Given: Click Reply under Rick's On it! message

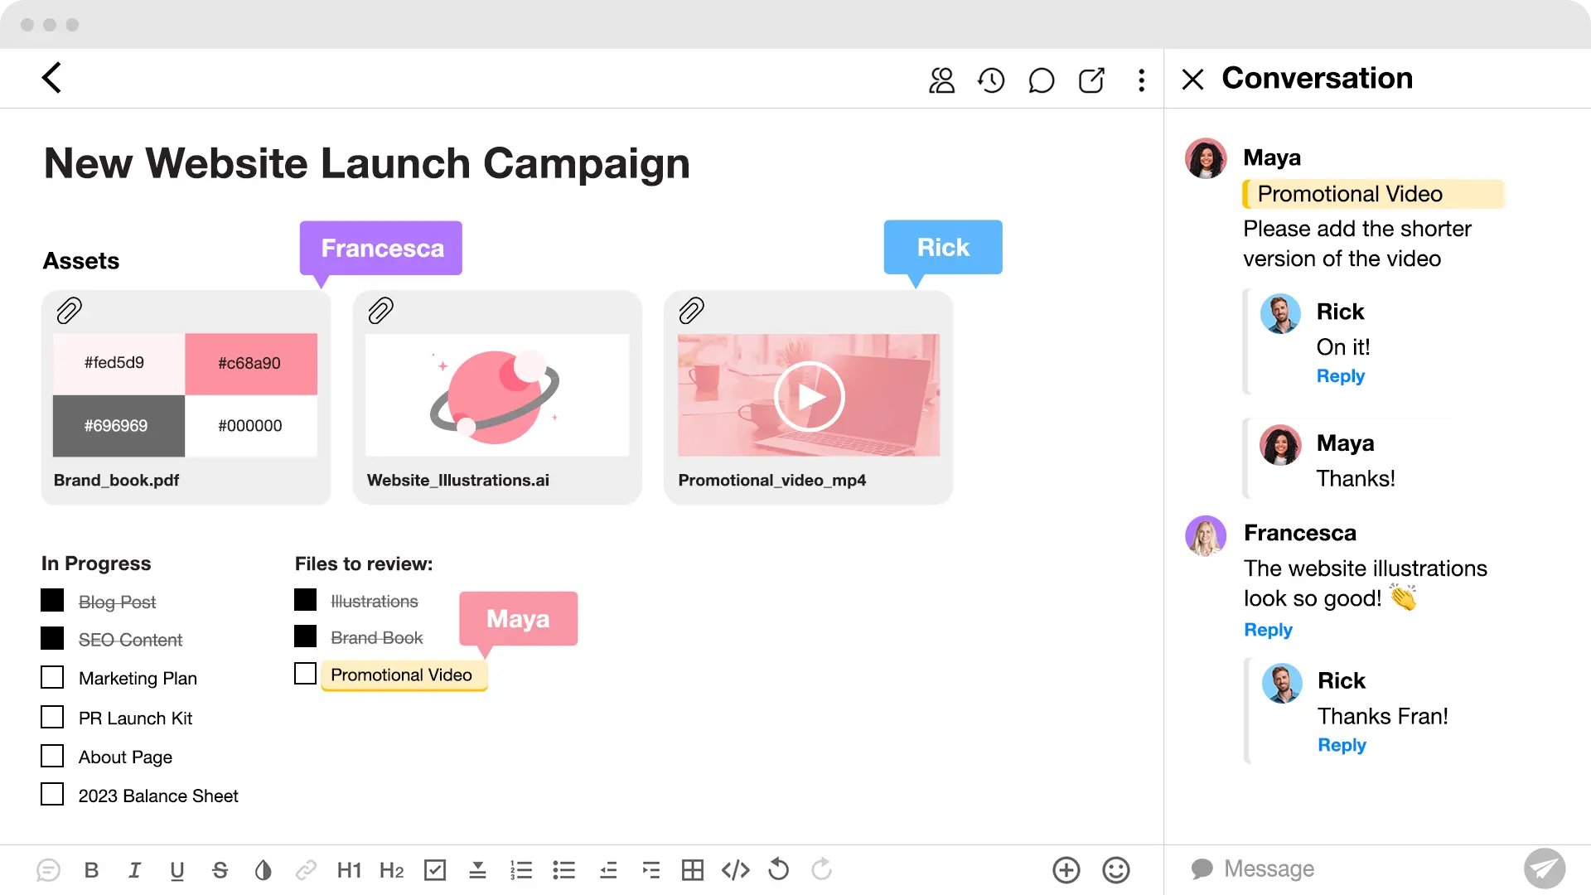Looking at the screenshot, I should (x=1340, y=376).
